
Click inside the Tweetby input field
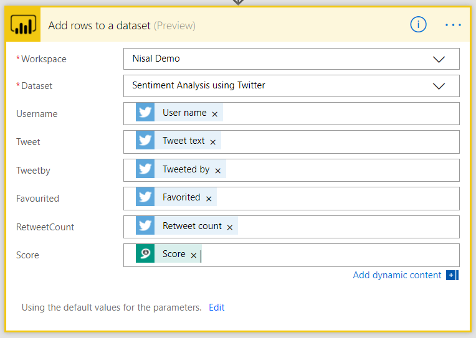click(x=292, y=170)
